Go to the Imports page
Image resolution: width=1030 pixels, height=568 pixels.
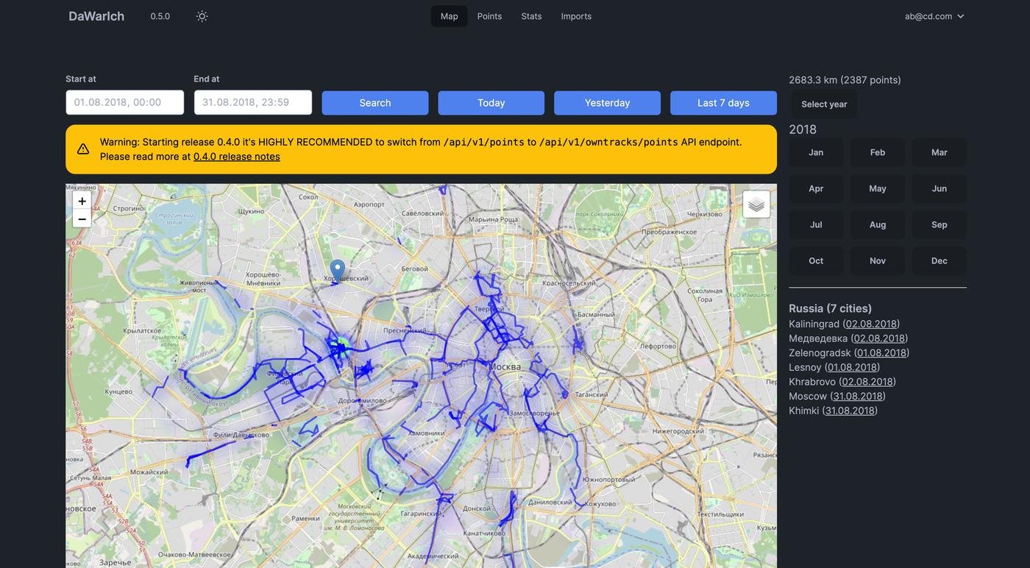pyautogui.click(x=576, y=16)
